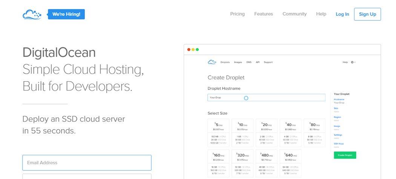Click the Droplet Hostname input field
The width and height of the screenshot is (396, 179).
coord(266,97)
